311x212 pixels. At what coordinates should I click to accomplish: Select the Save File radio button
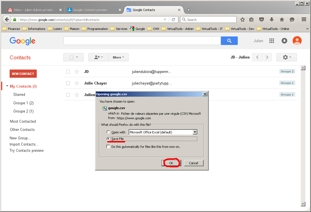click(108, 139)
